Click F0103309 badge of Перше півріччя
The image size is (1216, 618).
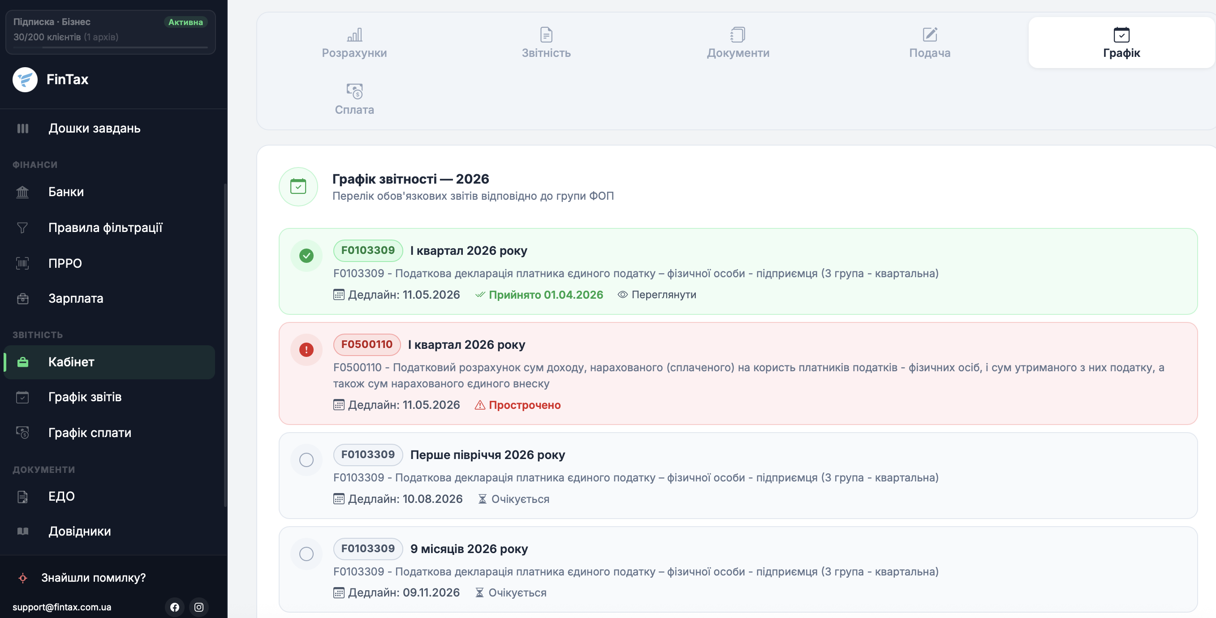click(x=368, y=455)
